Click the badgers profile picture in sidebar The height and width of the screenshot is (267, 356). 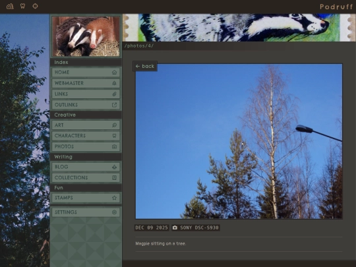tap(86, 36)
